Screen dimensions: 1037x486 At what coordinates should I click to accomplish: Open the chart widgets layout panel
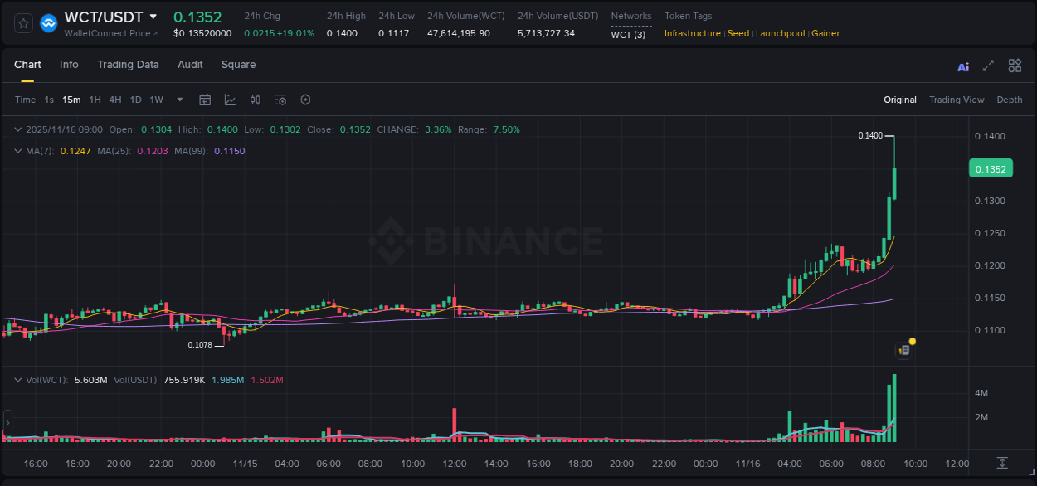(x=1015, y=66)
